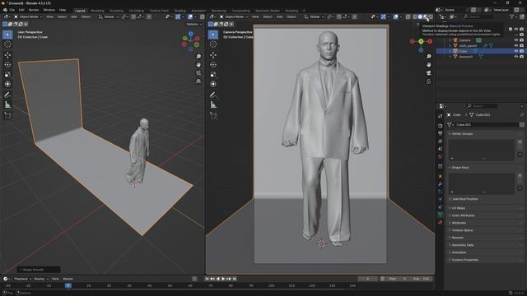Select the Scale tool in left viewport
Image resolution: width=527 pixels, height=296 pixels.
7,74
